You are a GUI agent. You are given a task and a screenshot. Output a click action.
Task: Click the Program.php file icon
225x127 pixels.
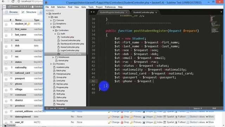pos(54,87)
